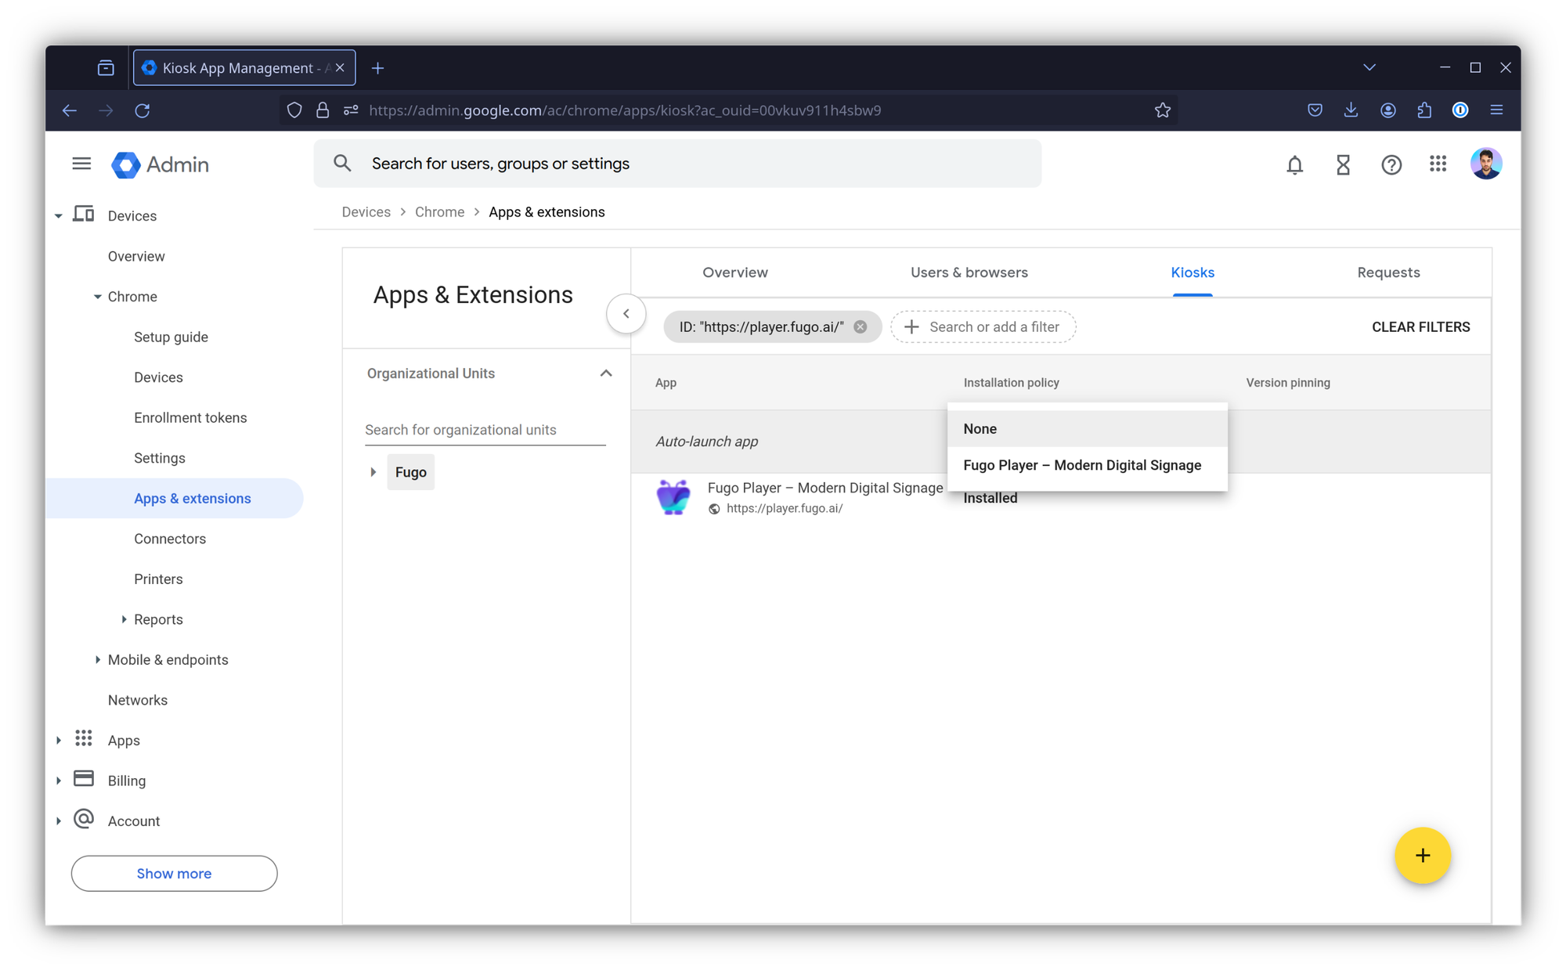Open the main hamburger menu
Screen dimensions: 1566x970
point(81,164)
